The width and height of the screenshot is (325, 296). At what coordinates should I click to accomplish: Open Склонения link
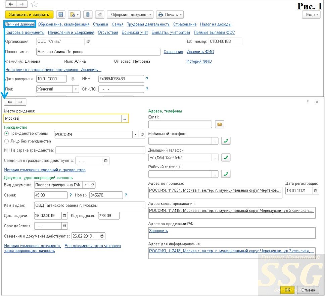(173, 52)
